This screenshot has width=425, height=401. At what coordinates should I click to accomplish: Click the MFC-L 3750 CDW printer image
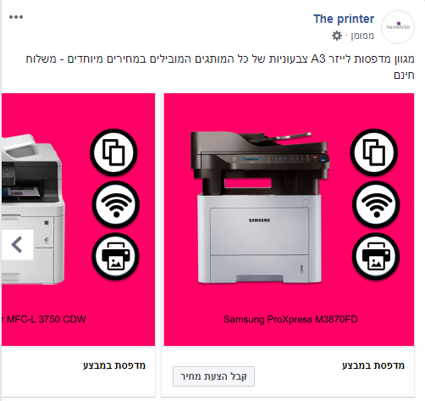tap(33, 209)
